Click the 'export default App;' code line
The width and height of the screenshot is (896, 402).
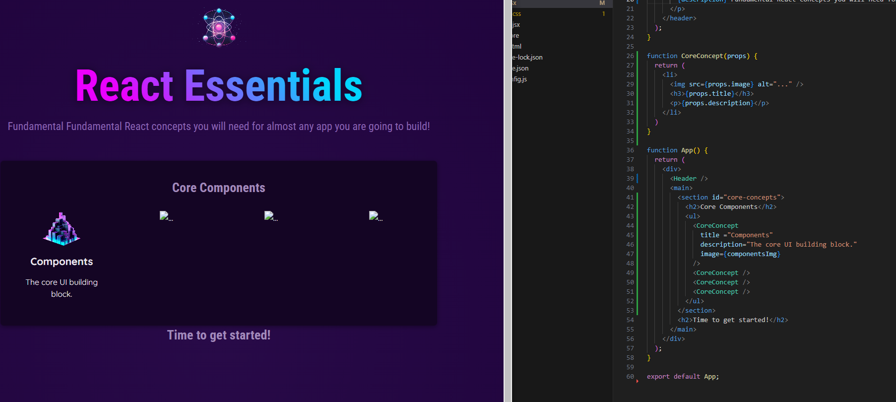pyautogui.click(x=683, y=376)
